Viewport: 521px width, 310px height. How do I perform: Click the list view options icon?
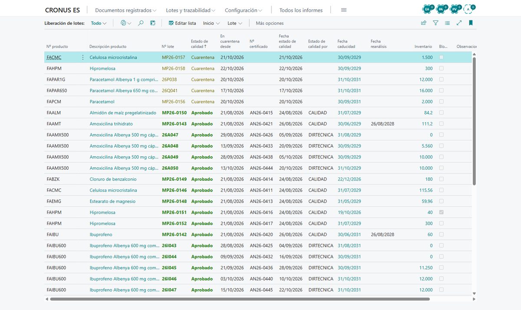coord(447,23)
